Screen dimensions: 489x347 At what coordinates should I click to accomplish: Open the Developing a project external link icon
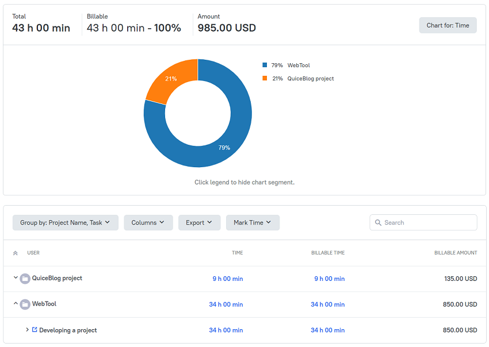coord(35,330)
